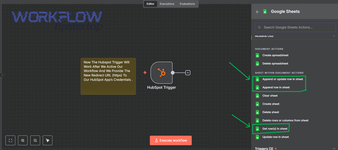Add a node with the plus connector

pyautogui.click(x=188, y=73)
